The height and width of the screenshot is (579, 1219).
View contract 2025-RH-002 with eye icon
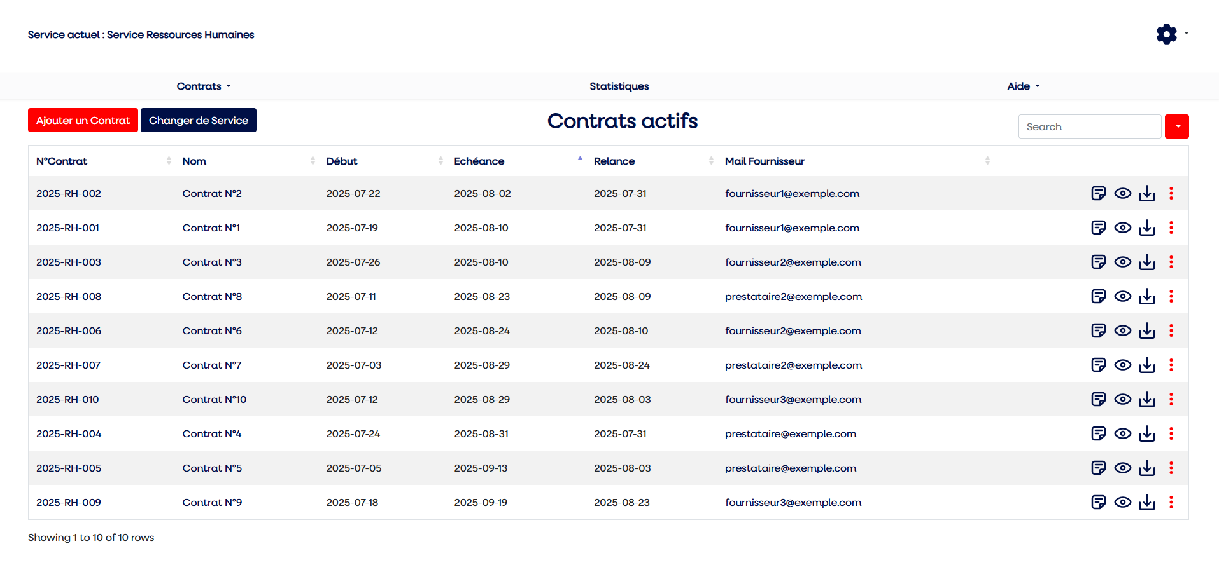pyautogui.click(x=1123, y=193)
